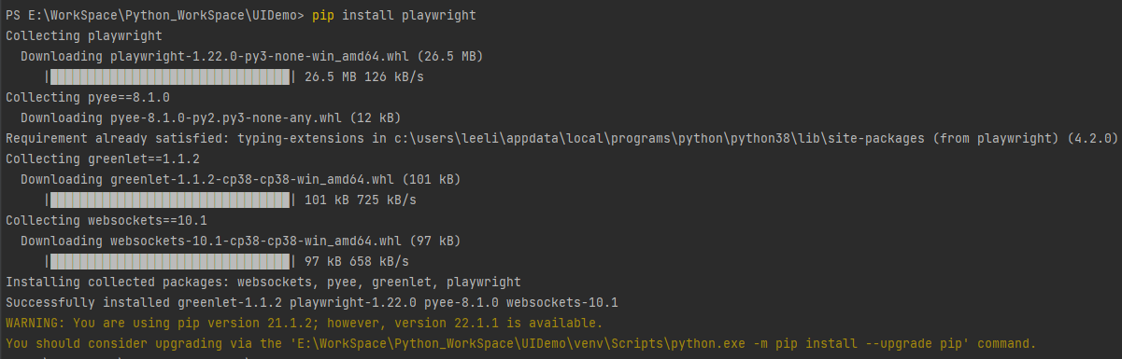Click the websockets download progress bar
Screen dimensions: 1122x359
(170, 261)
